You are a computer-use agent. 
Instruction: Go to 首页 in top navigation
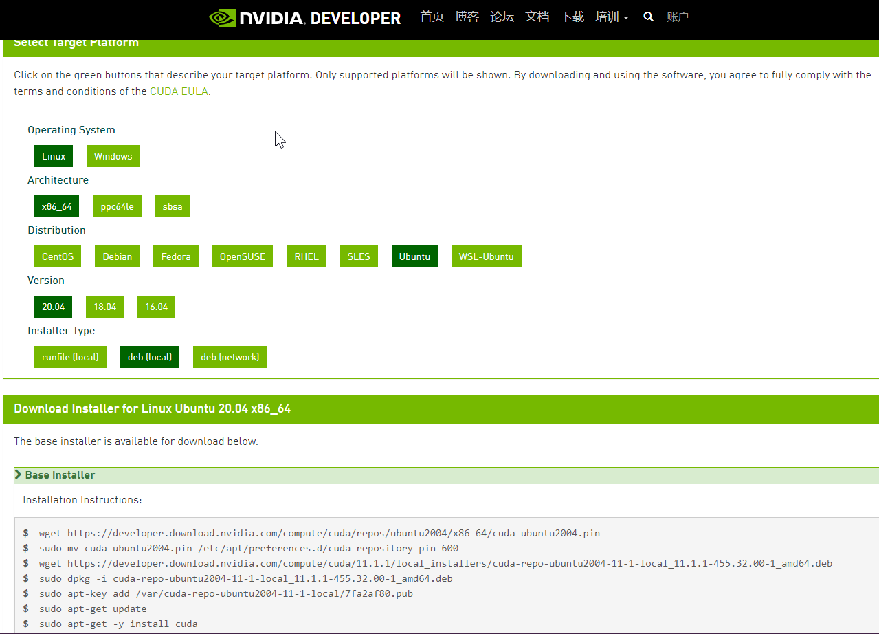tap(432, 17)
